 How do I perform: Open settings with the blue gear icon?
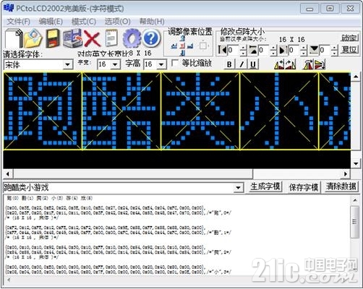point(132,38)
